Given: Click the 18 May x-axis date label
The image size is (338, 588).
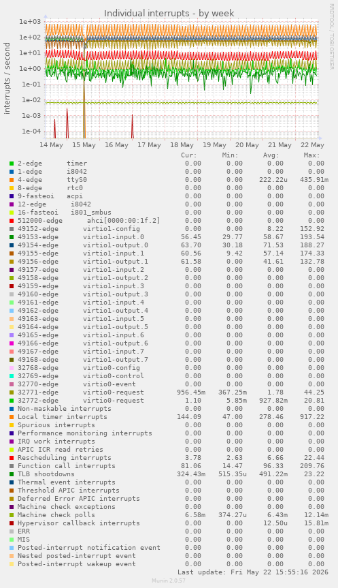Looking at the screenshot, I should (182, 145).
